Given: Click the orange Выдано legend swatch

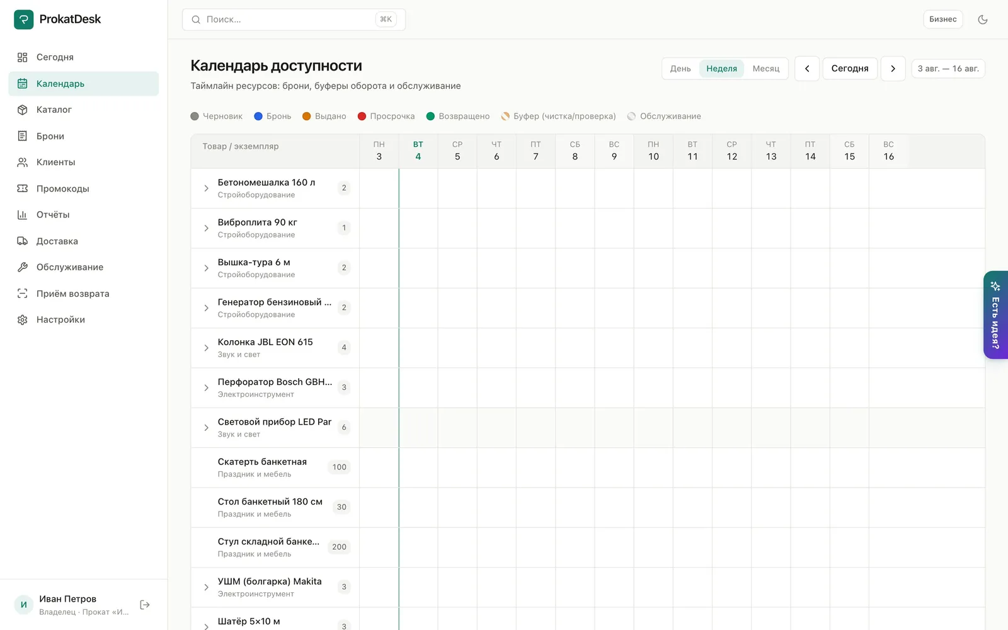Looking at the screenshot, I should 307,117.
